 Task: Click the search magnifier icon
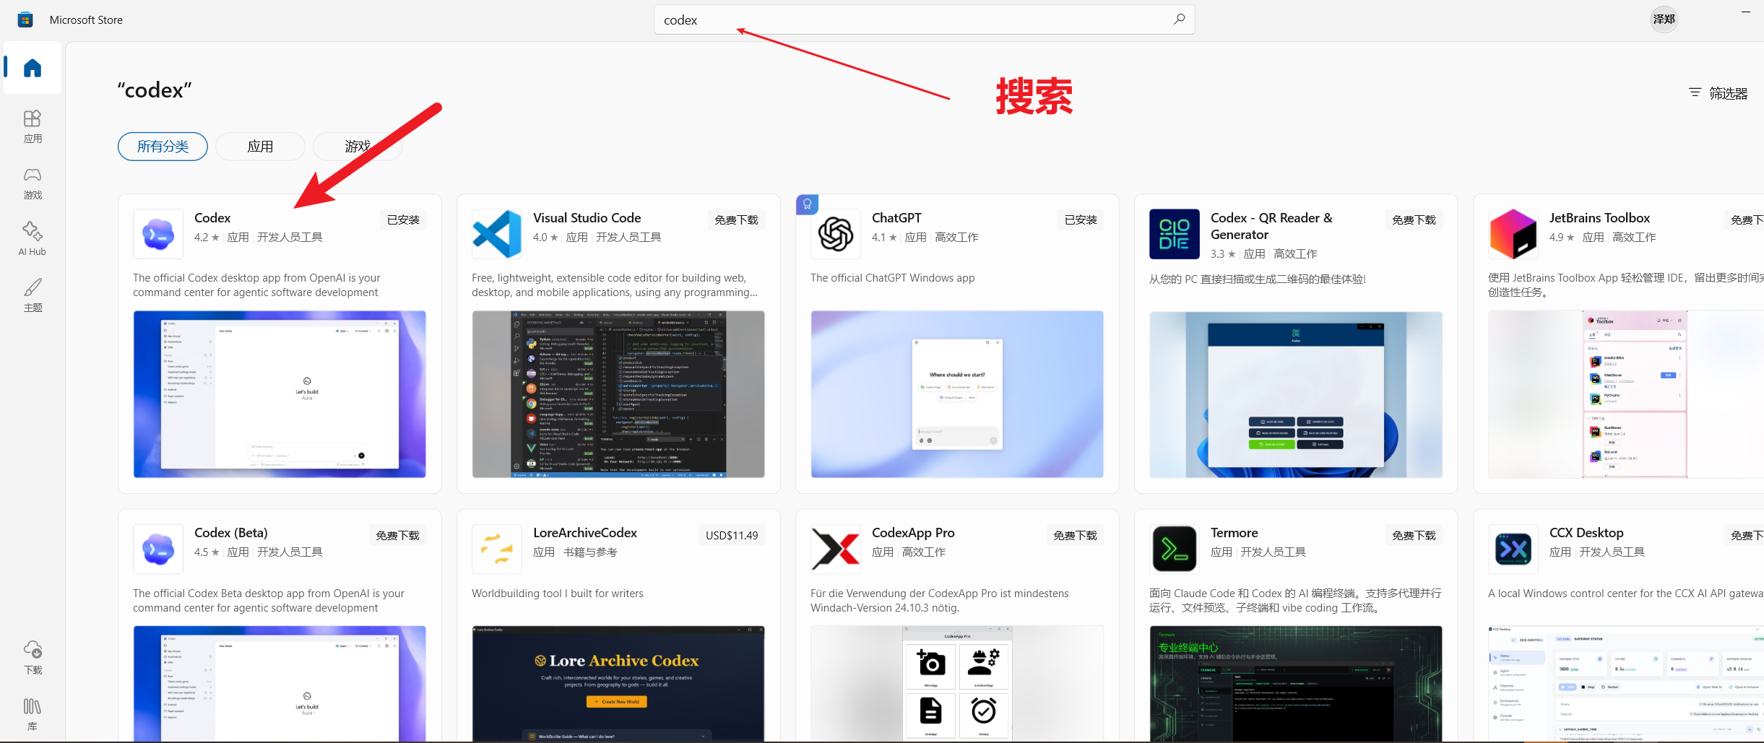[x=1179, y=19]
